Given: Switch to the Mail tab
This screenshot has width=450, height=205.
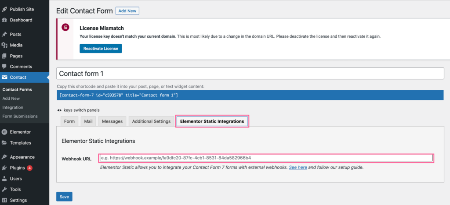Looking at the screenshot, I should pyautogui.click(x=88, y=121).
